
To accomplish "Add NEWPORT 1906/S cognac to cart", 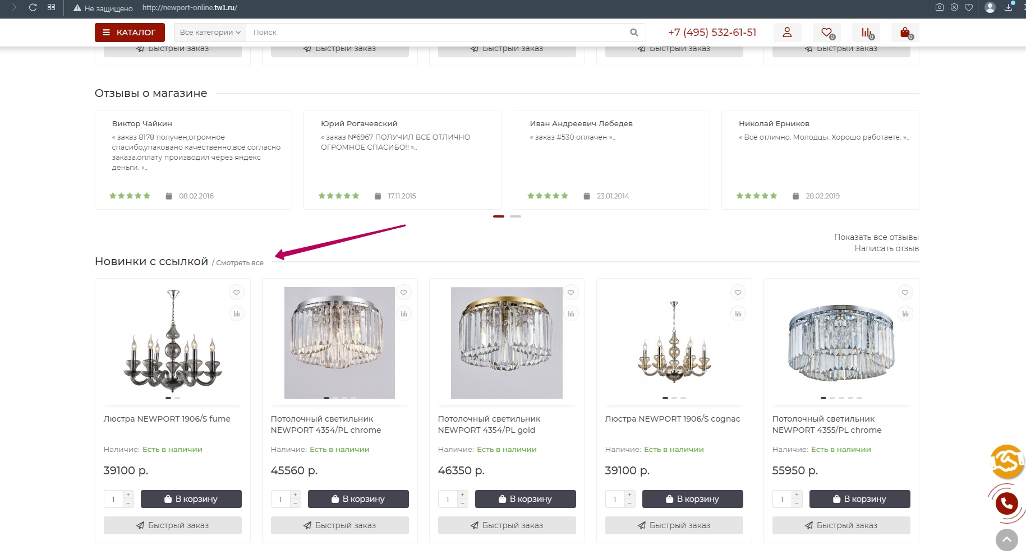I will point(692,499).
